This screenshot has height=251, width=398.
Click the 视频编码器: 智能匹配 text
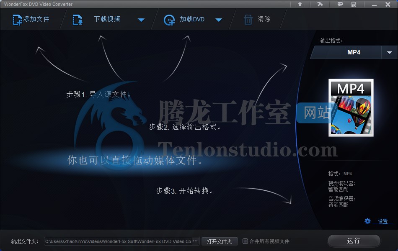341,186
